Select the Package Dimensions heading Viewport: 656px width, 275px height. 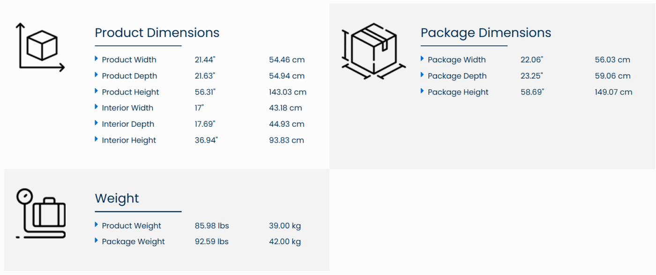(x=486, y=33)
